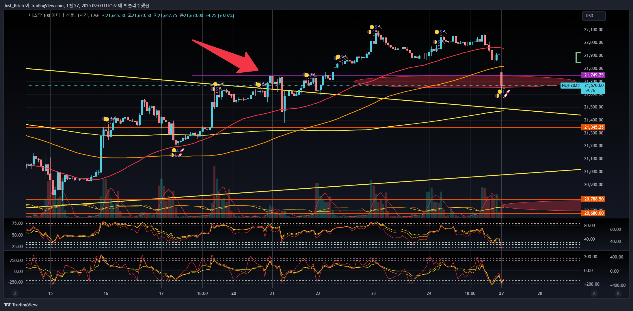Click the hammer short signal near the 24th
633x311 pixels.
click(444, 32)
